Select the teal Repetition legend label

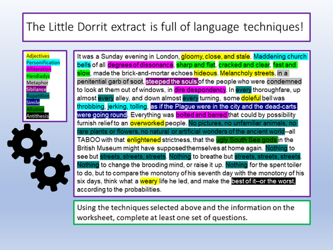point(38,96)
